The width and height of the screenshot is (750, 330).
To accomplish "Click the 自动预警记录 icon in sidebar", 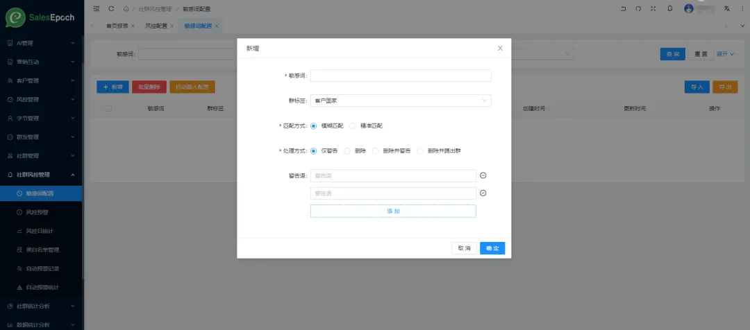I will pos(19,268).
